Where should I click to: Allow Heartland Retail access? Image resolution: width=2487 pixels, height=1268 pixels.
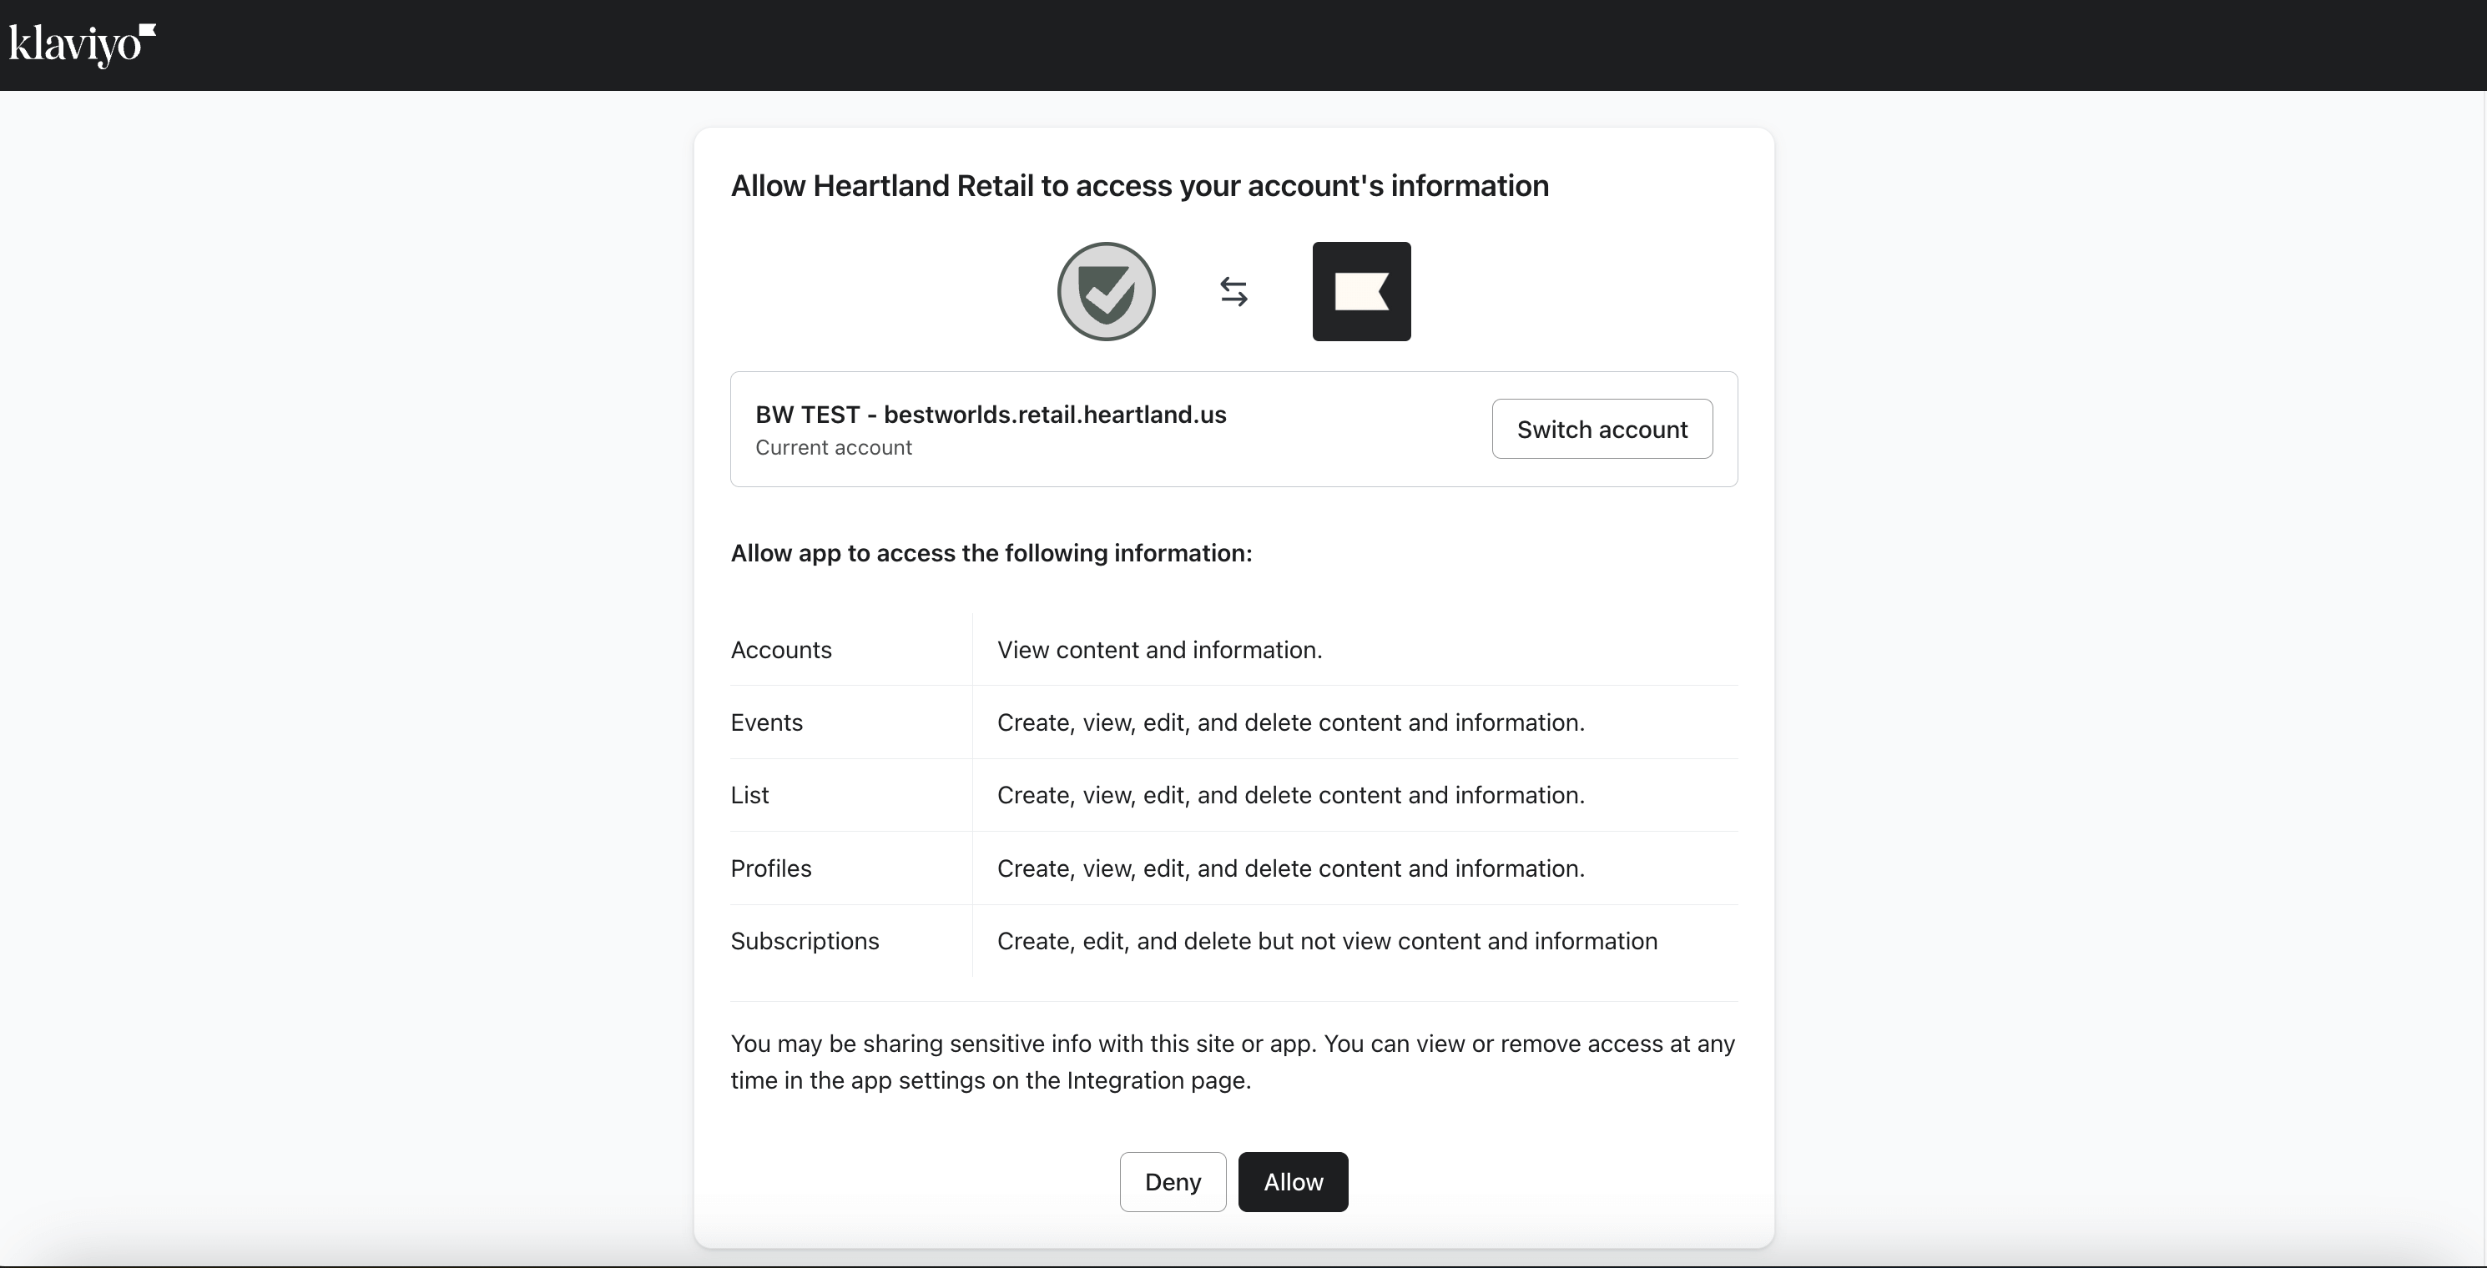[1293, 1182]
